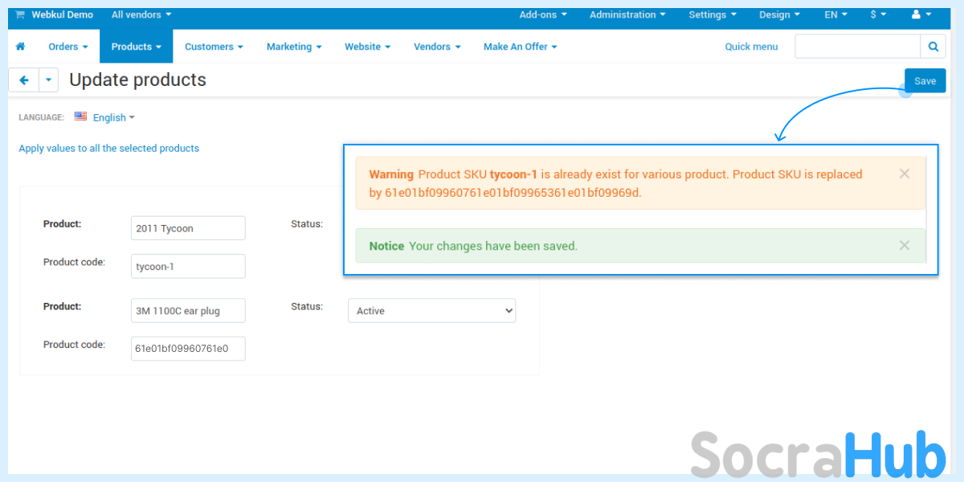Open the Add-ons menu
This screenshot has height=482, width=964.
point(543,14)
